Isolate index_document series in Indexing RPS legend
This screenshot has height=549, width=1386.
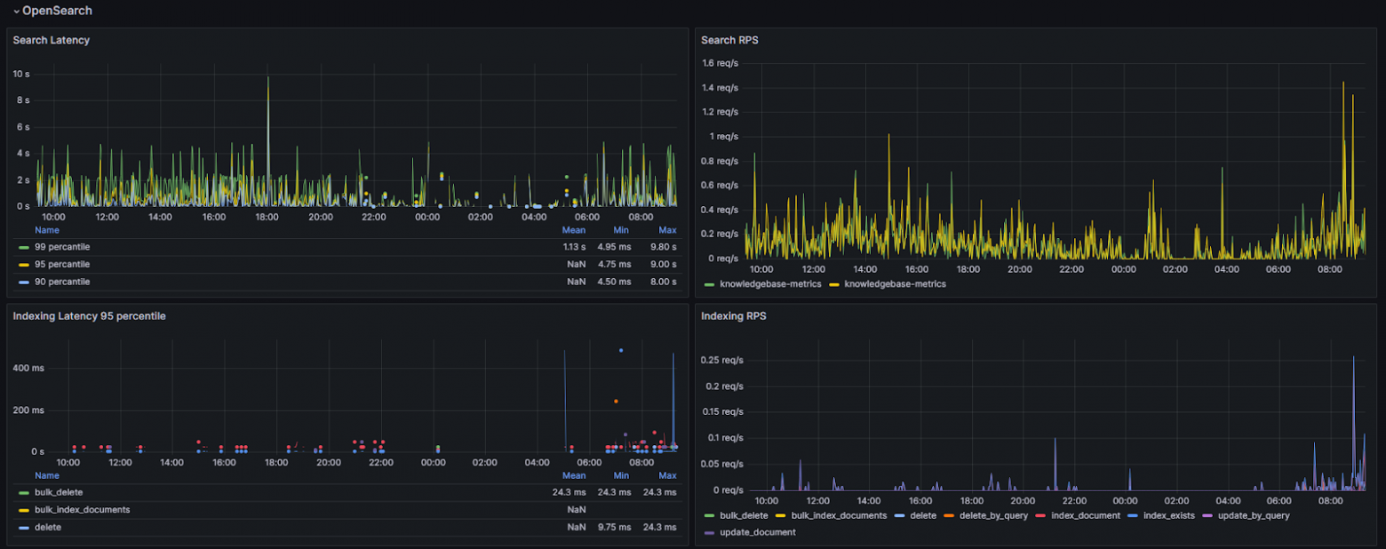tap(1086, 515)
